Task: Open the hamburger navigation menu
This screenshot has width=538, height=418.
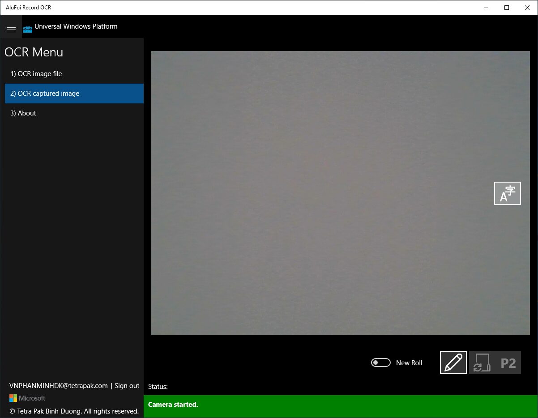Action: click(x=11, y=30)
